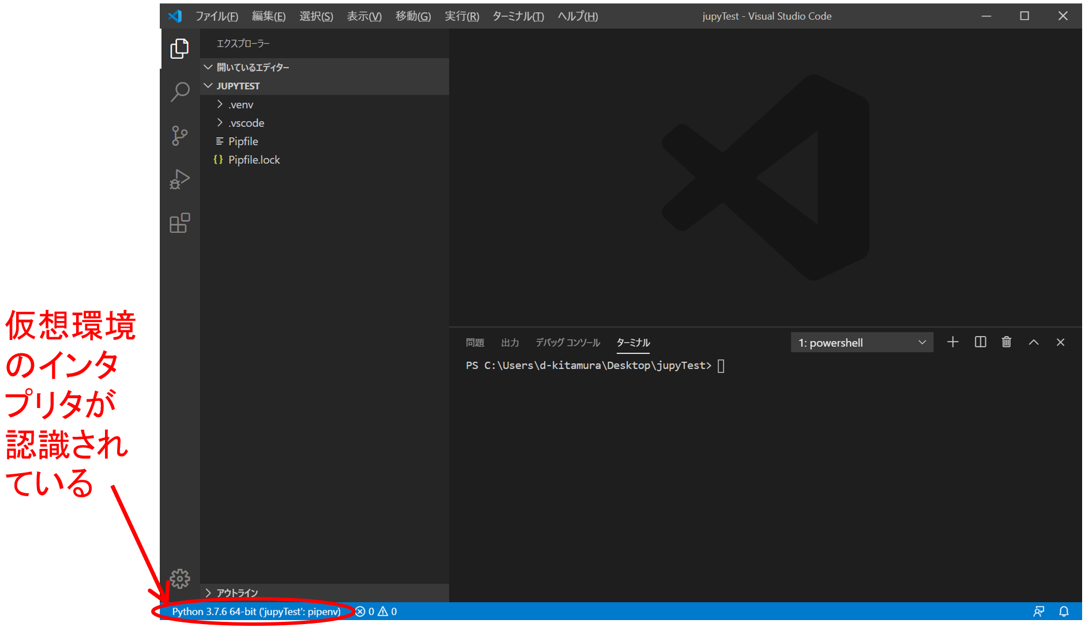Create a new terminal with plus icon
Screen dimensions: 1085x627
pyautogui.click(x=953, y=342)
